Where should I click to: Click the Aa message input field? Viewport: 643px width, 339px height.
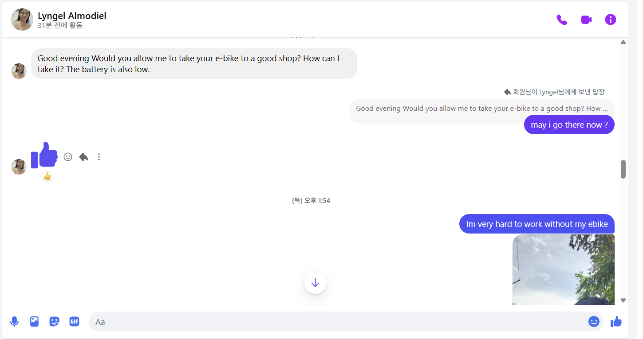(x=337, y=322)
